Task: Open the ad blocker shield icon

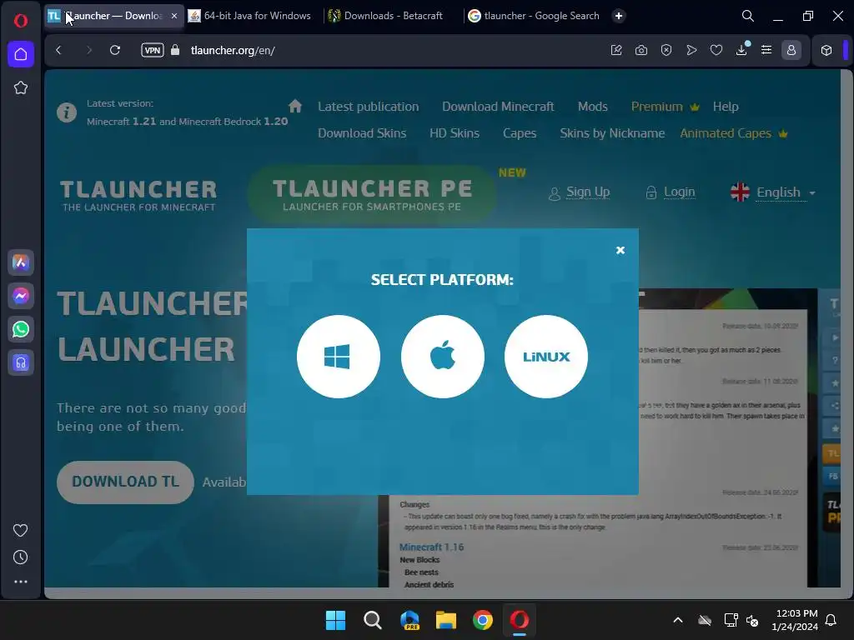Action: pyautogui.click(x=666, y=50)
